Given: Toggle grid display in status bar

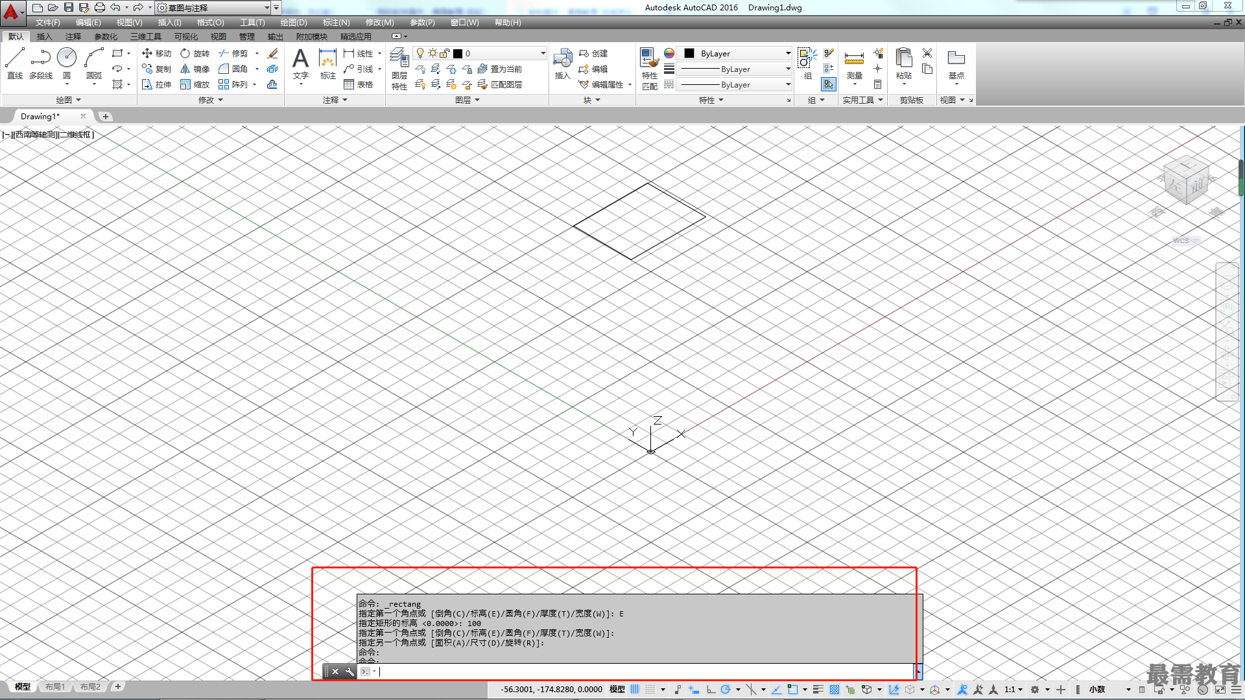Looking at the screenshot, I should (x=635, y=689).
